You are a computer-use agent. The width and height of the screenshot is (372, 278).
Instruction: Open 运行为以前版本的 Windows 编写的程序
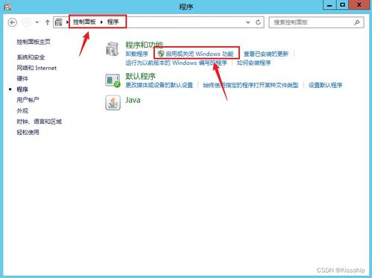pos(176,63)
